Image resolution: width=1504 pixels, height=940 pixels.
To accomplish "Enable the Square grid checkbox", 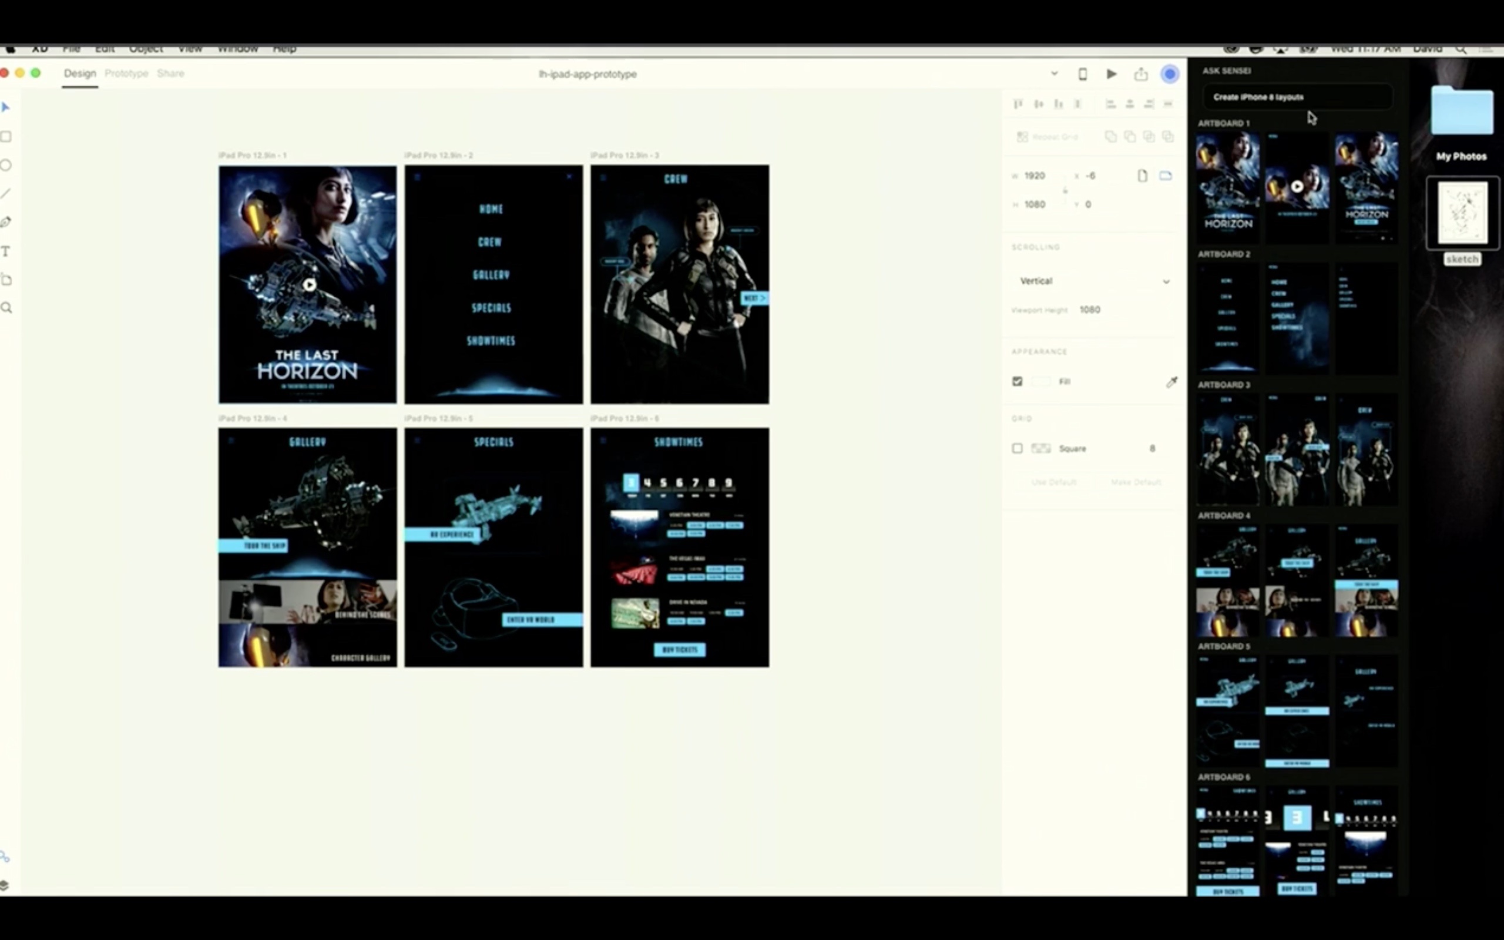I will [x=1018, y=448].
